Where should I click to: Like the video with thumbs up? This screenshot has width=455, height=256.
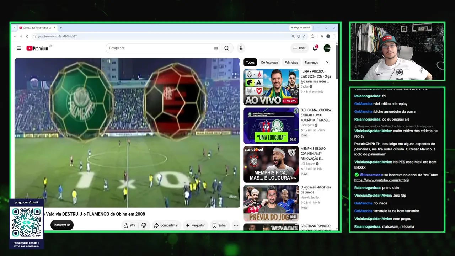pos(129,225)
